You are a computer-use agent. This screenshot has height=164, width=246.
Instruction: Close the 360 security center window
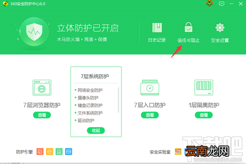pyautogui.click(x=241, y=4)
